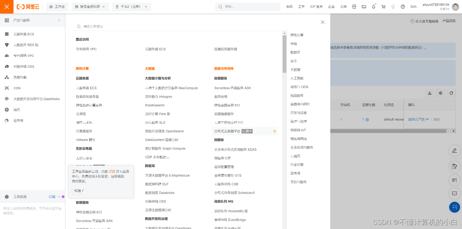The height and width of the screenshot is (229, 462).
Task: Open the floating chat message icon
Action: [454, 193]
